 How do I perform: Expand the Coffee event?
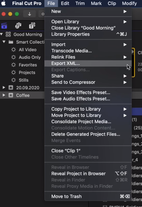click(x=4, y=95)
